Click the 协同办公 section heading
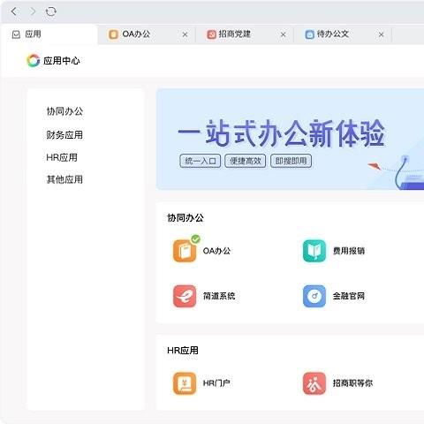Image resolution: width=424 pixels, height=424 pixels. click(185, 218)
